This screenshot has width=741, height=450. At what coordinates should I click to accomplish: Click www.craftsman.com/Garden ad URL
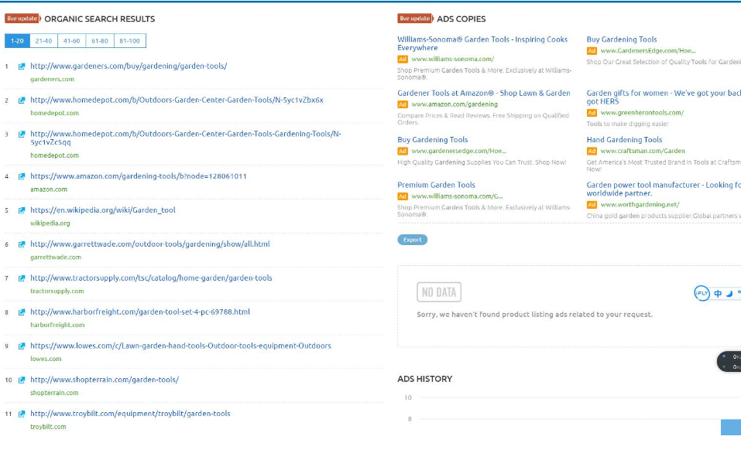coord(643,151)
